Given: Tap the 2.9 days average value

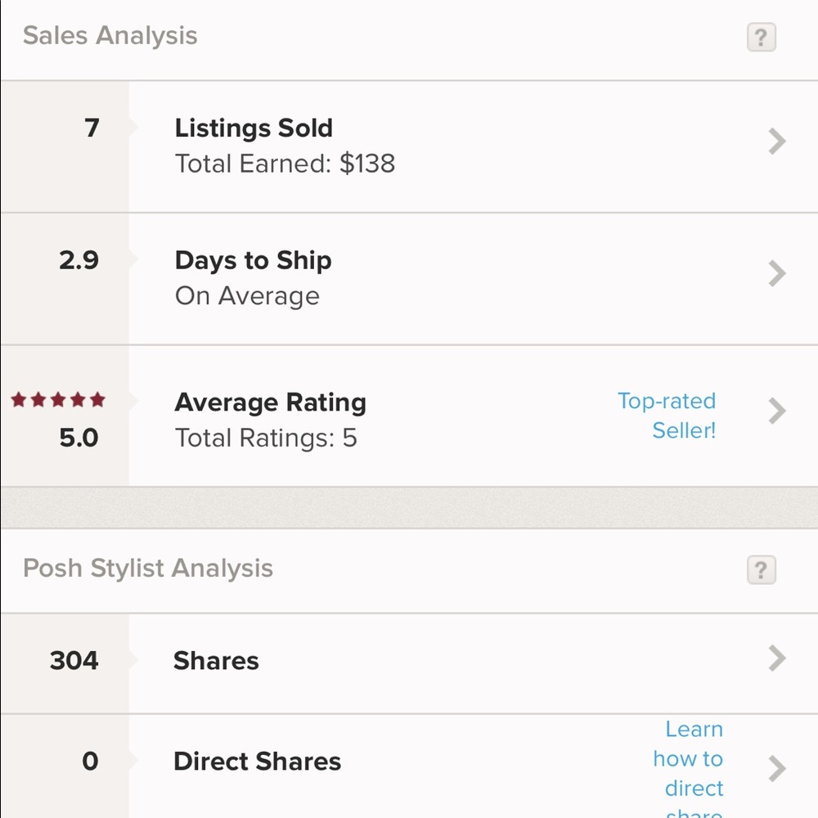Looking at the screenshot, I should (x=79, y=261).
